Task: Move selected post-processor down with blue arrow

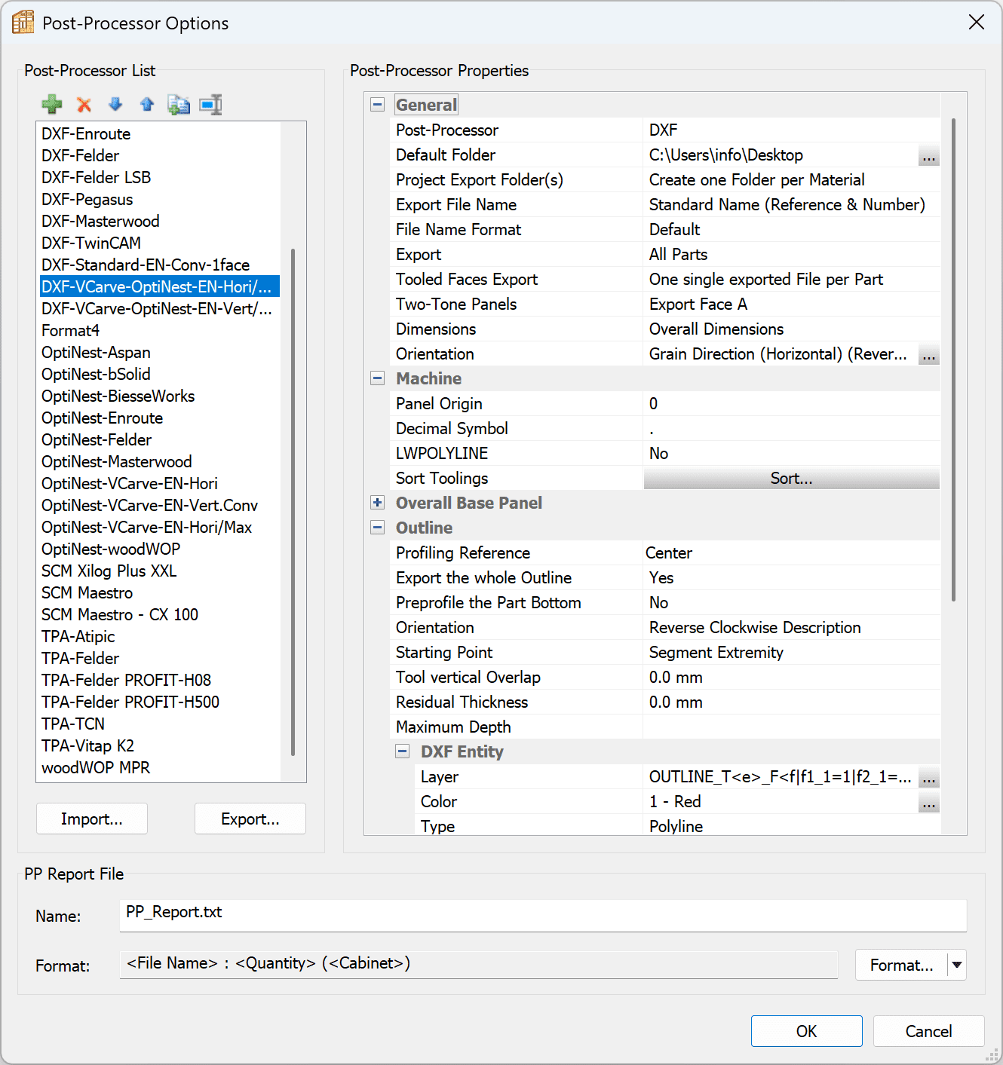Action: pyautogui.click(x=115, y=105)
